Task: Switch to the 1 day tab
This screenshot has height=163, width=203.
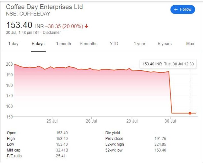Action: coord(13,44)
